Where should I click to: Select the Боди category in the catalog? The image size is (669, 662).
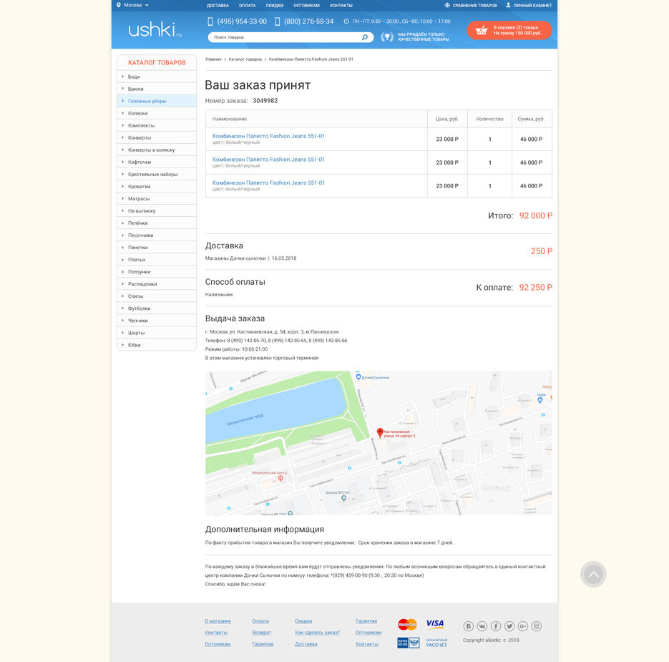[x=157, y=77]
